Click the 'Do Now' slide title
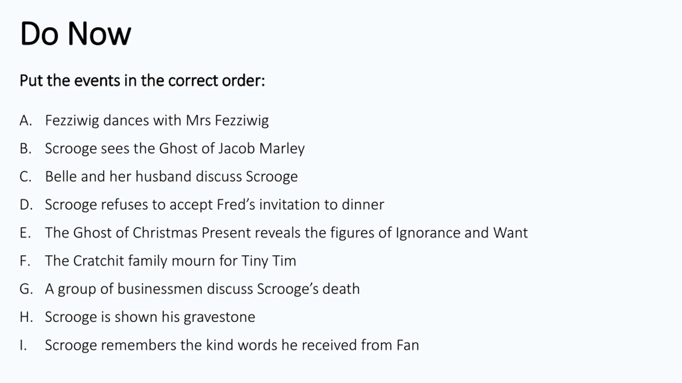 coord(75,34)
